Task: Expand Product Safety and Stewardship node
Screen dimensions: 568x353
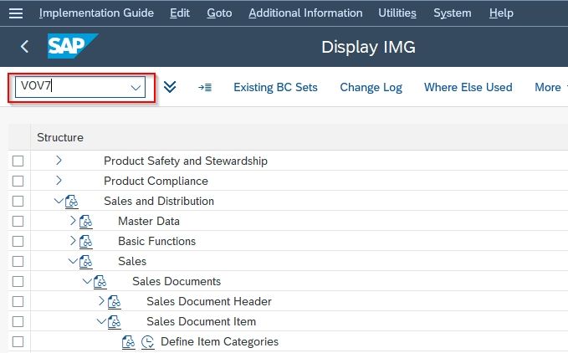Action: 59,160
